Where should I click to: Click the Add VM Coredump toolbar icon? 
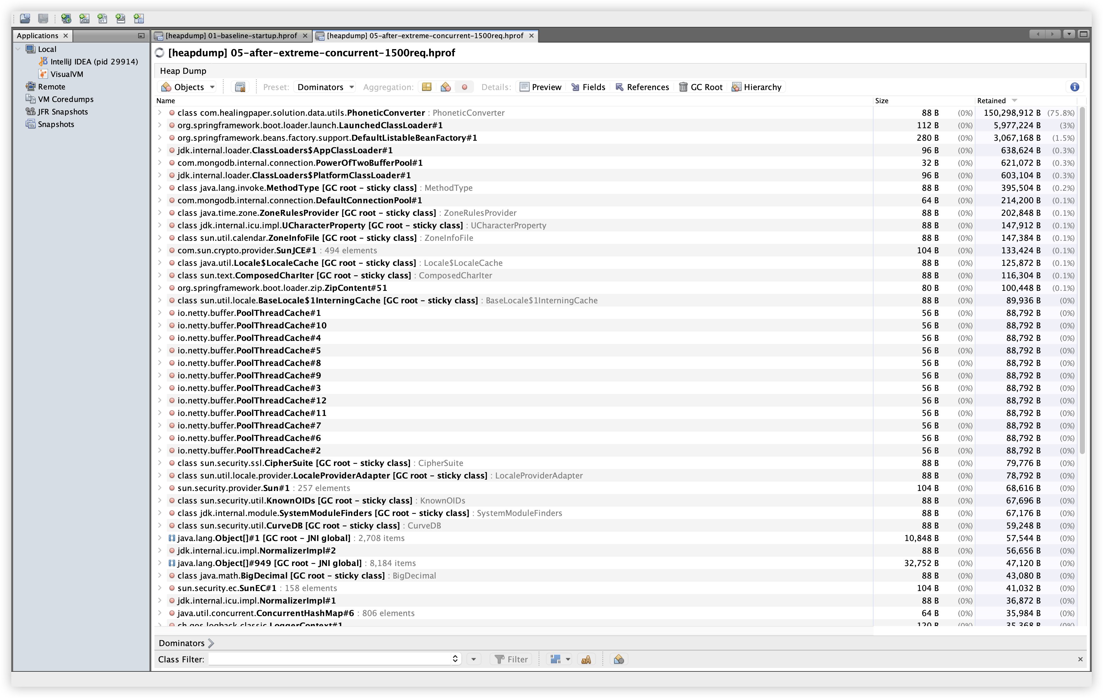[x=102, y=18]
